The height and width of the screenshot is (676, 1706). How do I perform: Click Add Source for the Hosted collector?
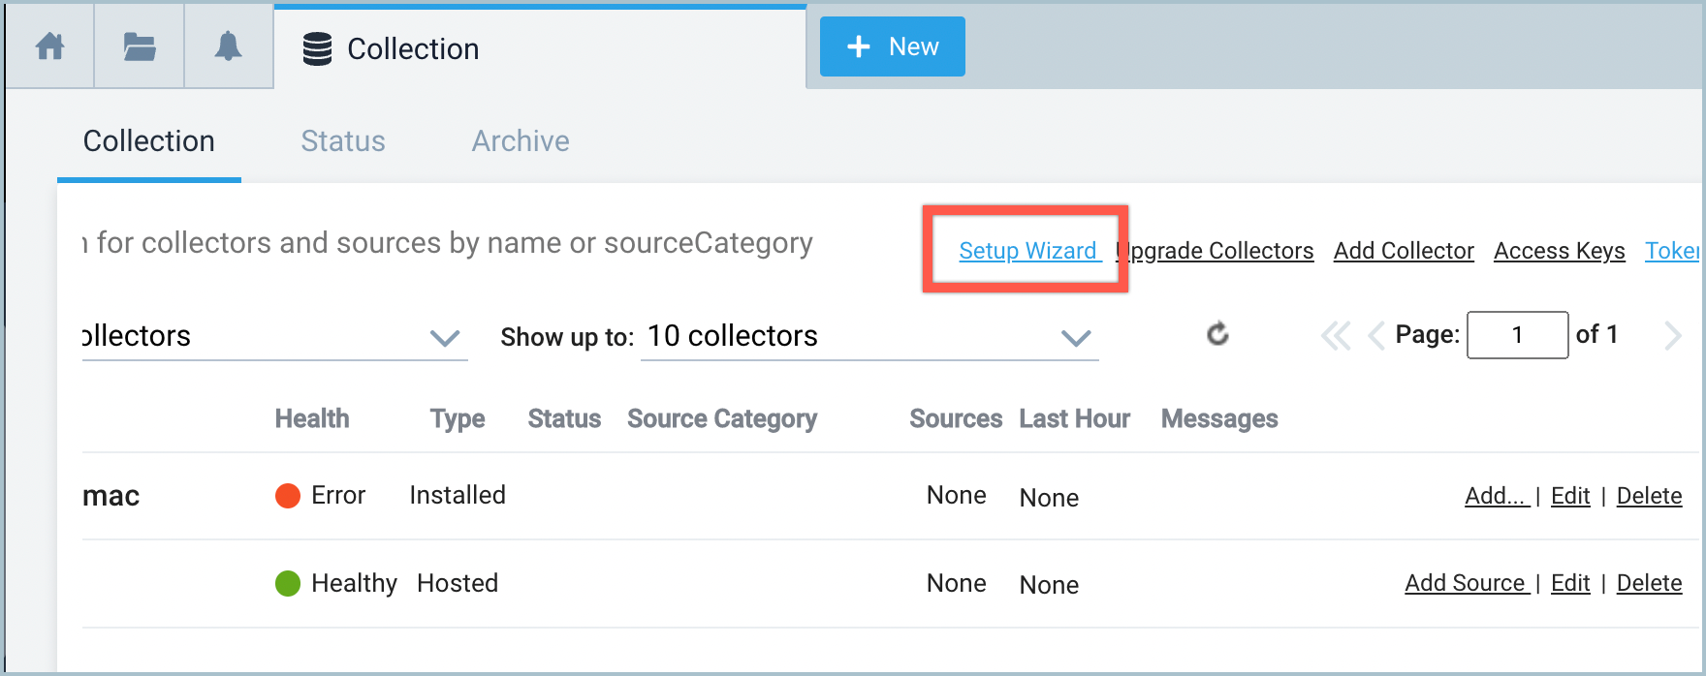tap(1466, 583)
